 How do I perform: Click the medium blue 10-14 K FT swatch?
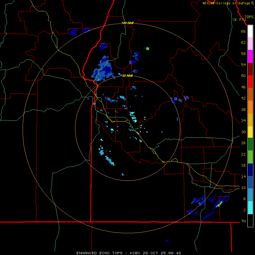click(x=250, y=182)
